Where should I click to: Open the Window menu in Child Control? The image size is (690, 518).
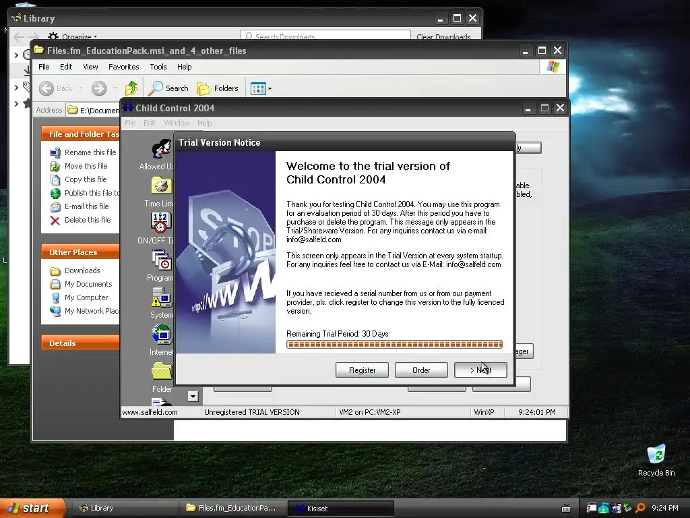click(177, 123)
